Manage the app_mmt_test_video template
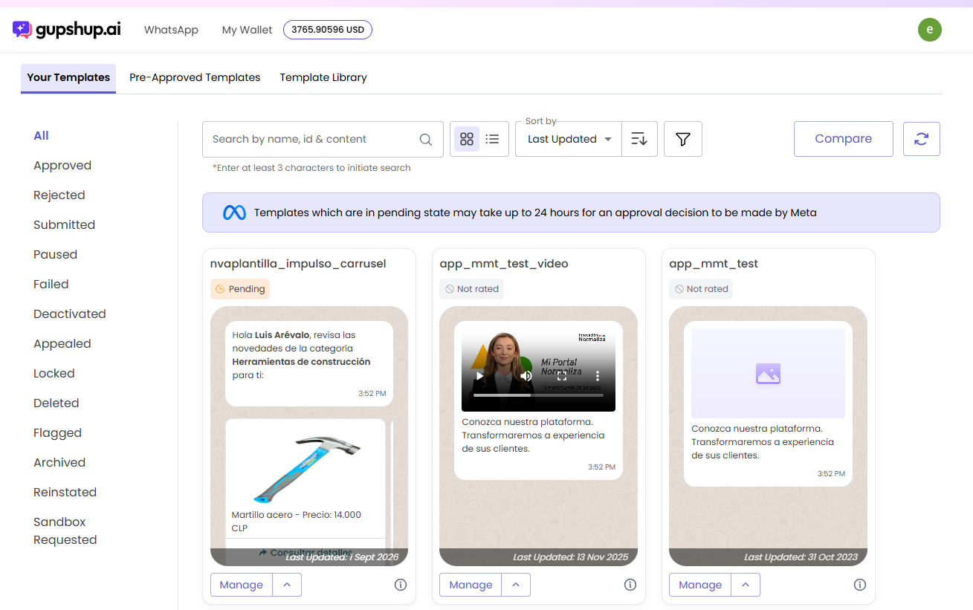Image resolution: width=973 pixels, height=610 pixels. click(x=471, y=585)
